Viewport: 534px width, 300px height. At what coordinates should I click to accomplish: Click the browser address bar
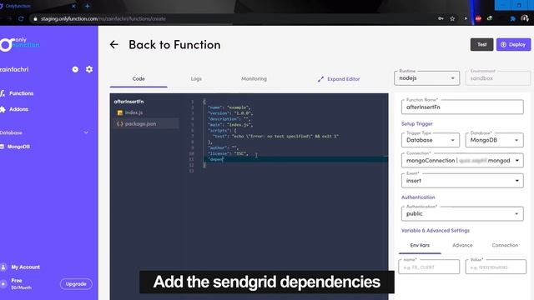pos(232,18)
